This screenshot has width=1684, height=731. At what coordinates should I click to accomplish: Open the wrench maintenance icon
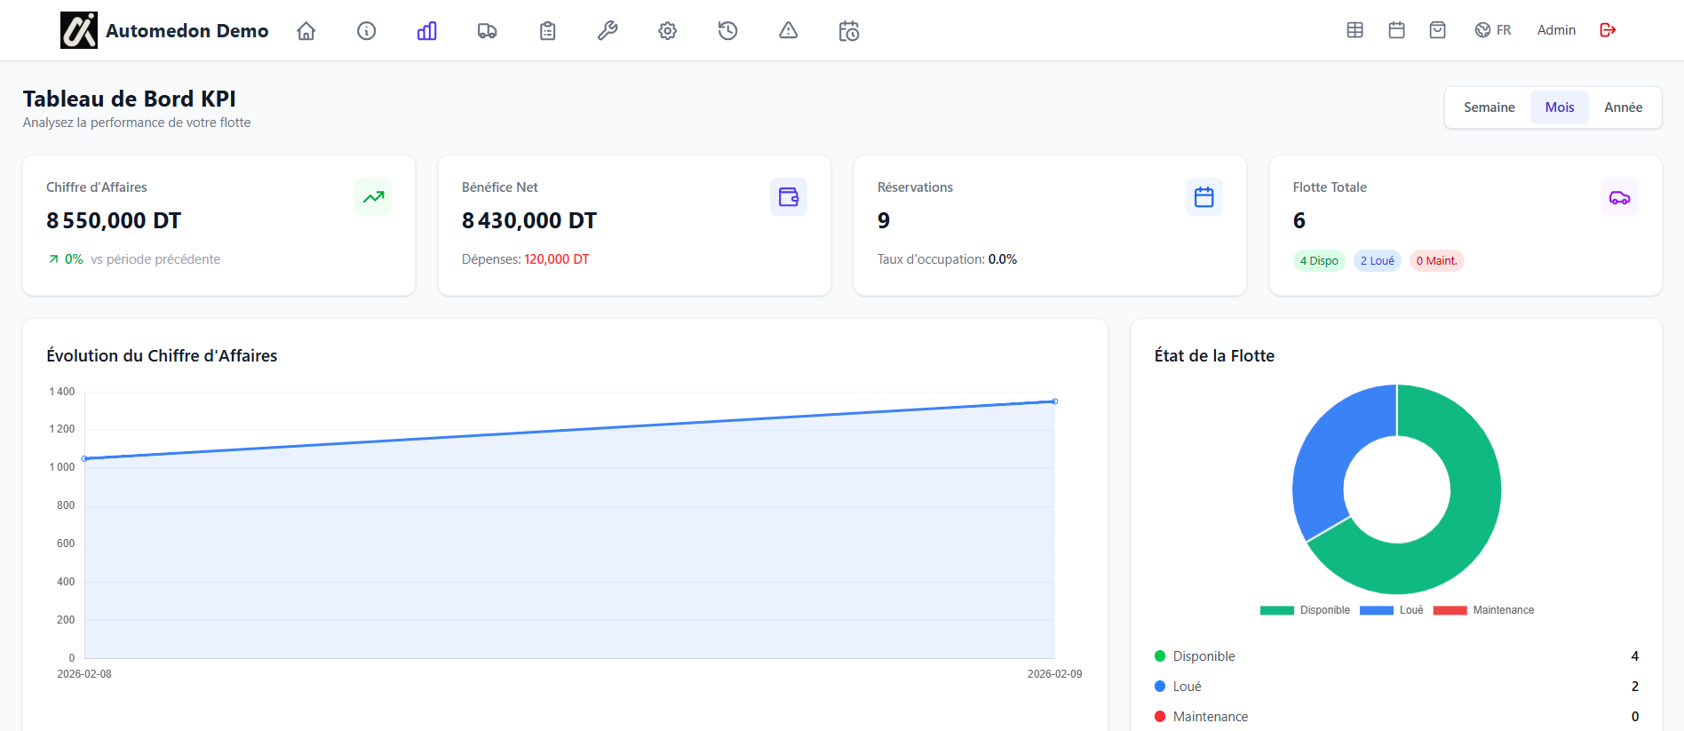tap(608, 31)
